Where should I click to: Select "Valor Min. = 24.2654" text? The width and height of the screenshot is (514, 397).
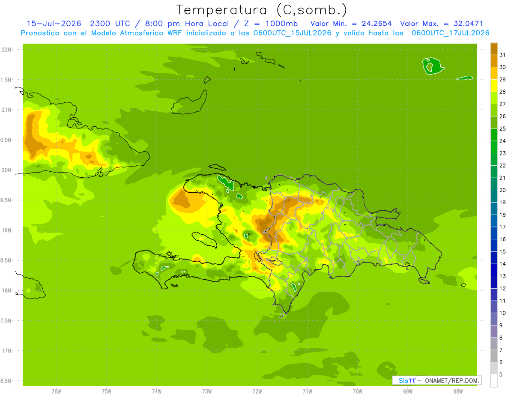coord(351,24)
